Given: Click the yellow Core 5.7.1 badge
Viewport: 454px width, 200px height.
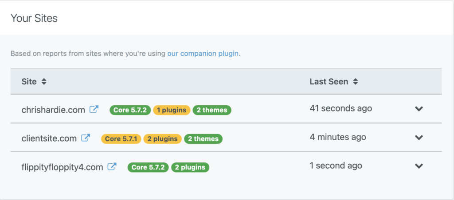Looking at the screenshot, I should (x=121, y=139).
